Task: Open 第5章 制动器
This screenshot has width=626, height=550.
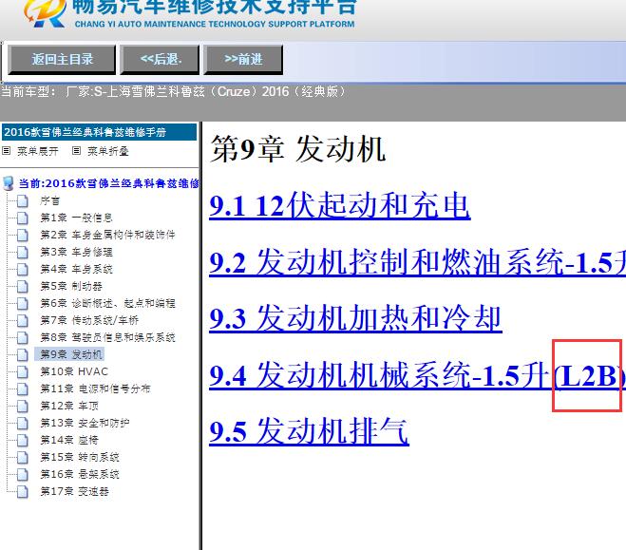Action: tap(71, 286)
